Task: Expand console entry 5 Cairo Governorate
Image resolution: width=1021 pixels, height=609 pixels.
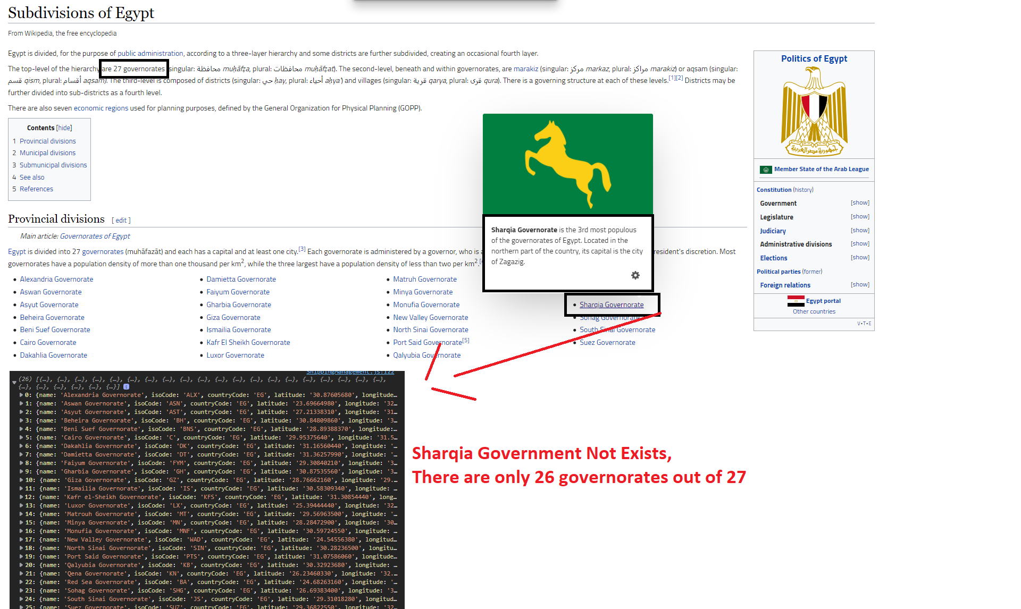Action: [x=21, y=438]
